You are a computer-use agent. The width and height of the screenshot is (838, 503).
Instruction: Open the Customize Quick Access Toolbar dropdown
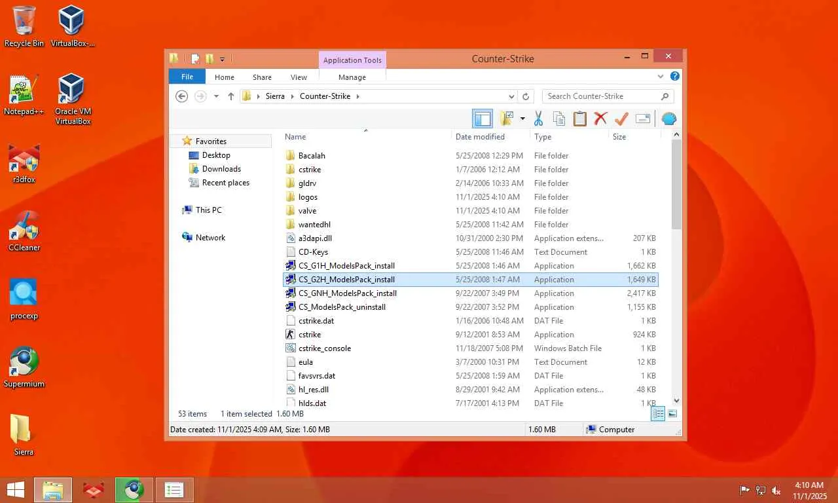pos(222,60)
